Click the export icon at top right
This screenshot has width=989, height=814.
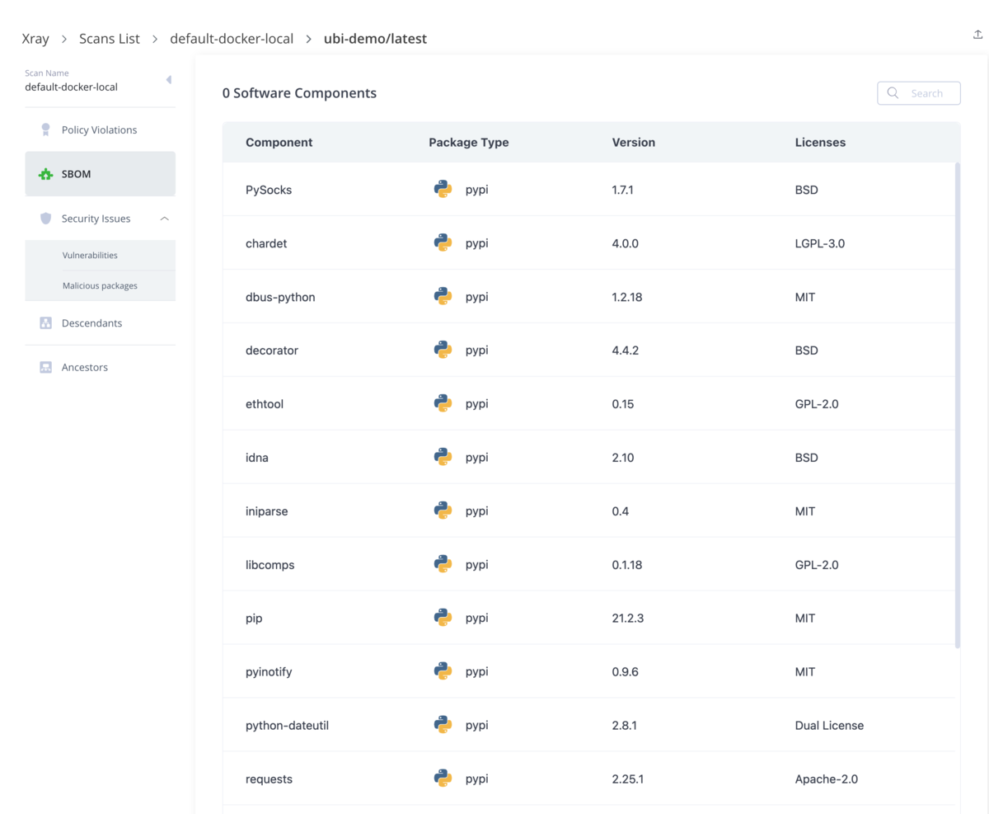coord(978,35)
